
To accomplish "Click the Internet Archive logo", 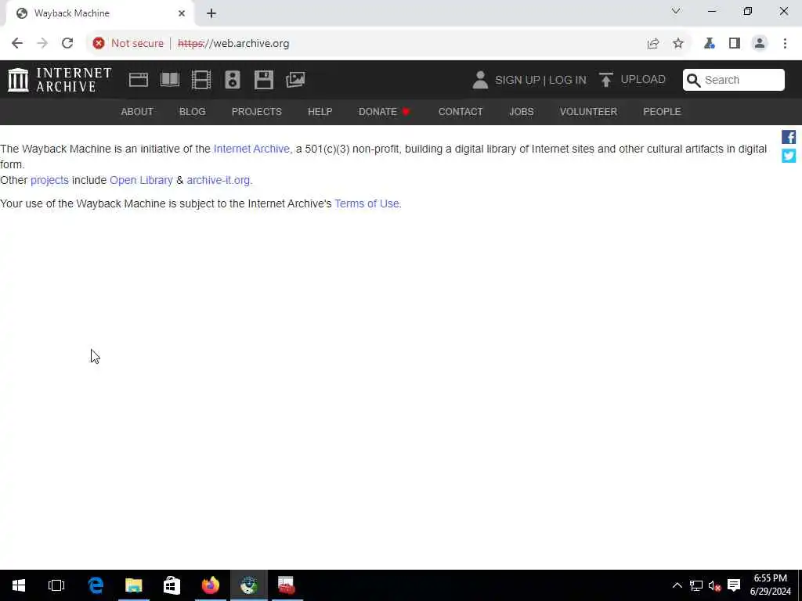I will [60, 80].
